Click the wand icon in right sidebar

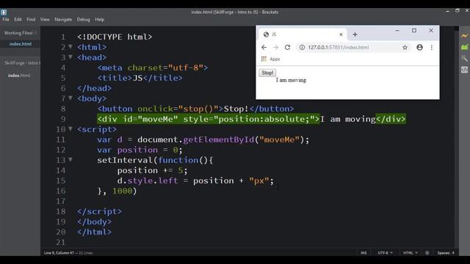coord(464,59)
